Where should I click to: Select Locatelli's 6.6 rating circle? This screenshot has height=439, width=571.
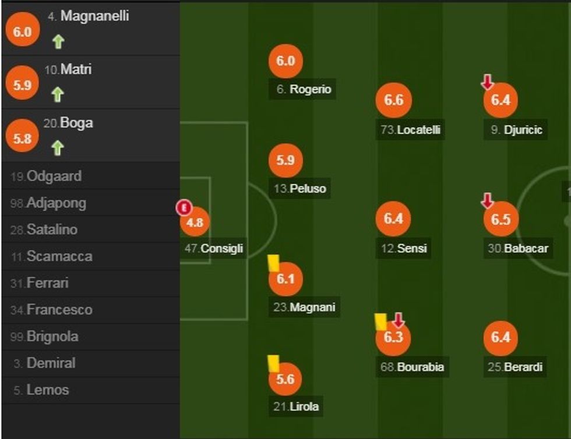pyautogui.click(x=393, y=100)
